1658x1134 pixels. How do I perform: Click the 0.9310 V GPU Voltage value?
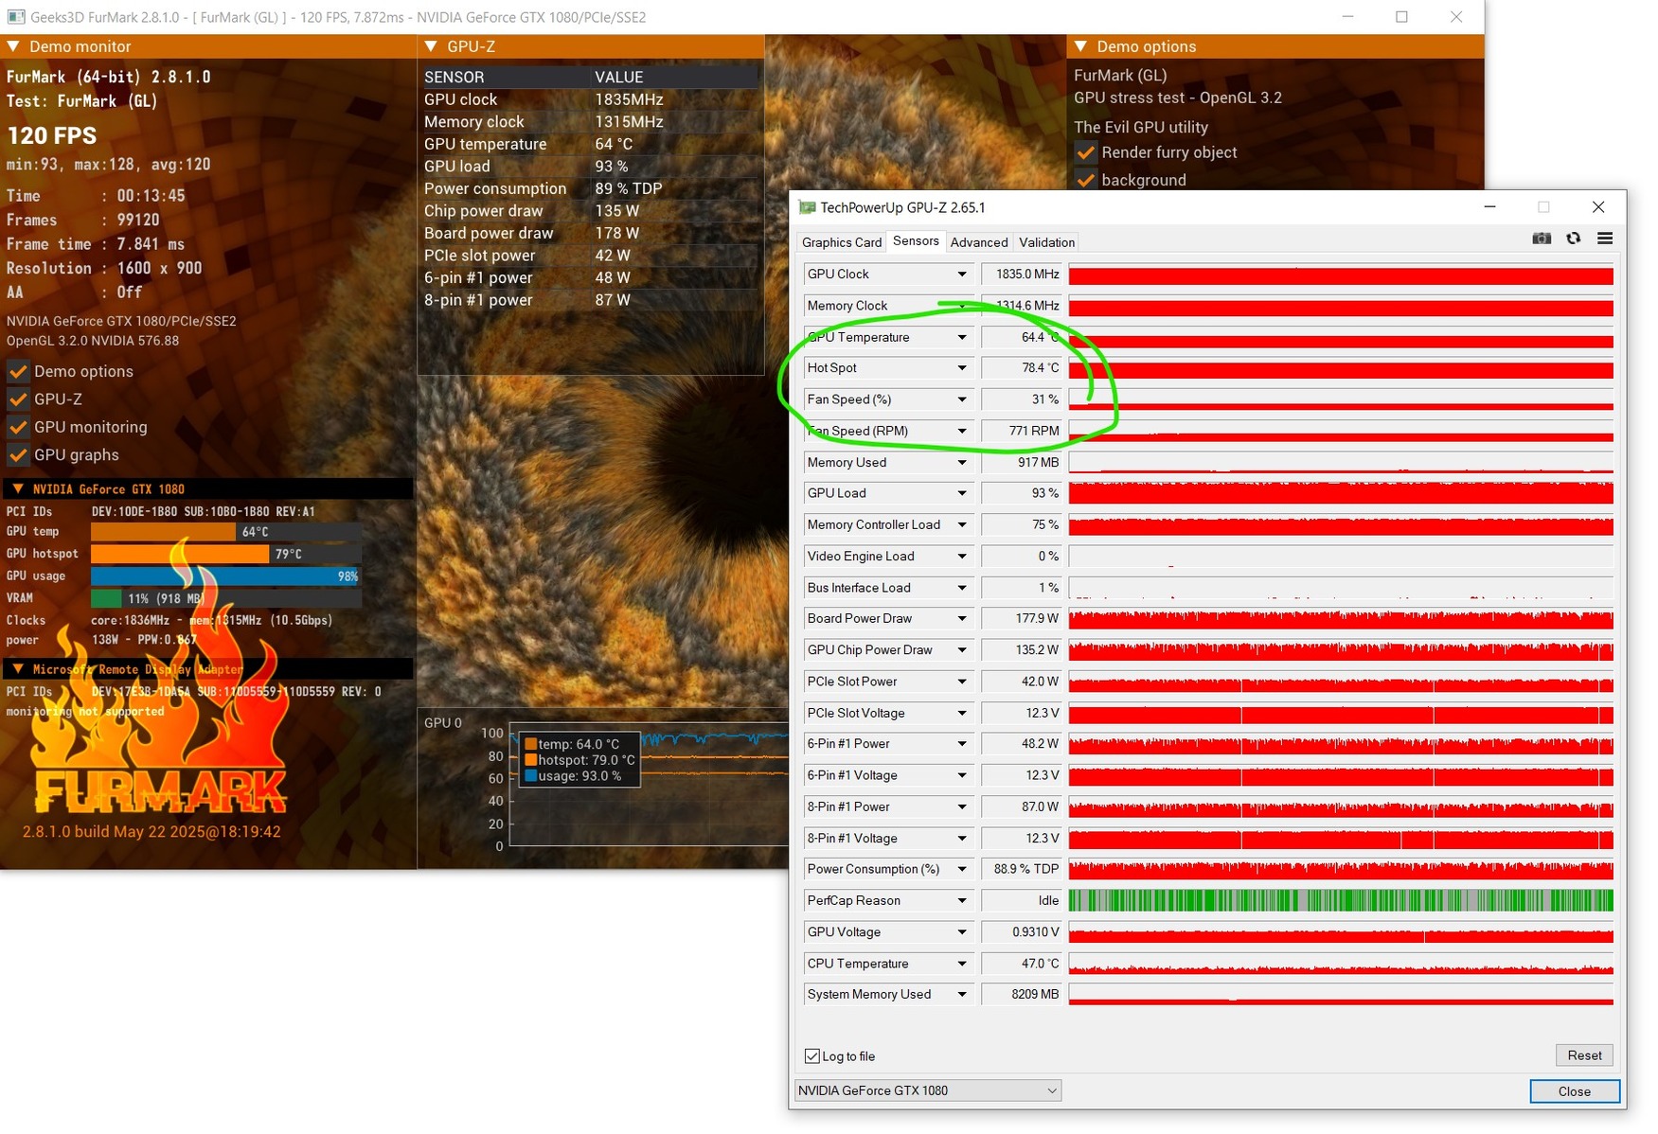[1022, 932]
